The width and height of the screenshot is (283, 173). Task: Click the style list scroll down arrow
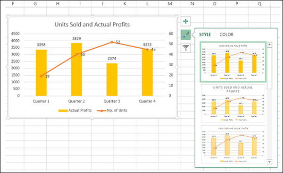[269, 162]
